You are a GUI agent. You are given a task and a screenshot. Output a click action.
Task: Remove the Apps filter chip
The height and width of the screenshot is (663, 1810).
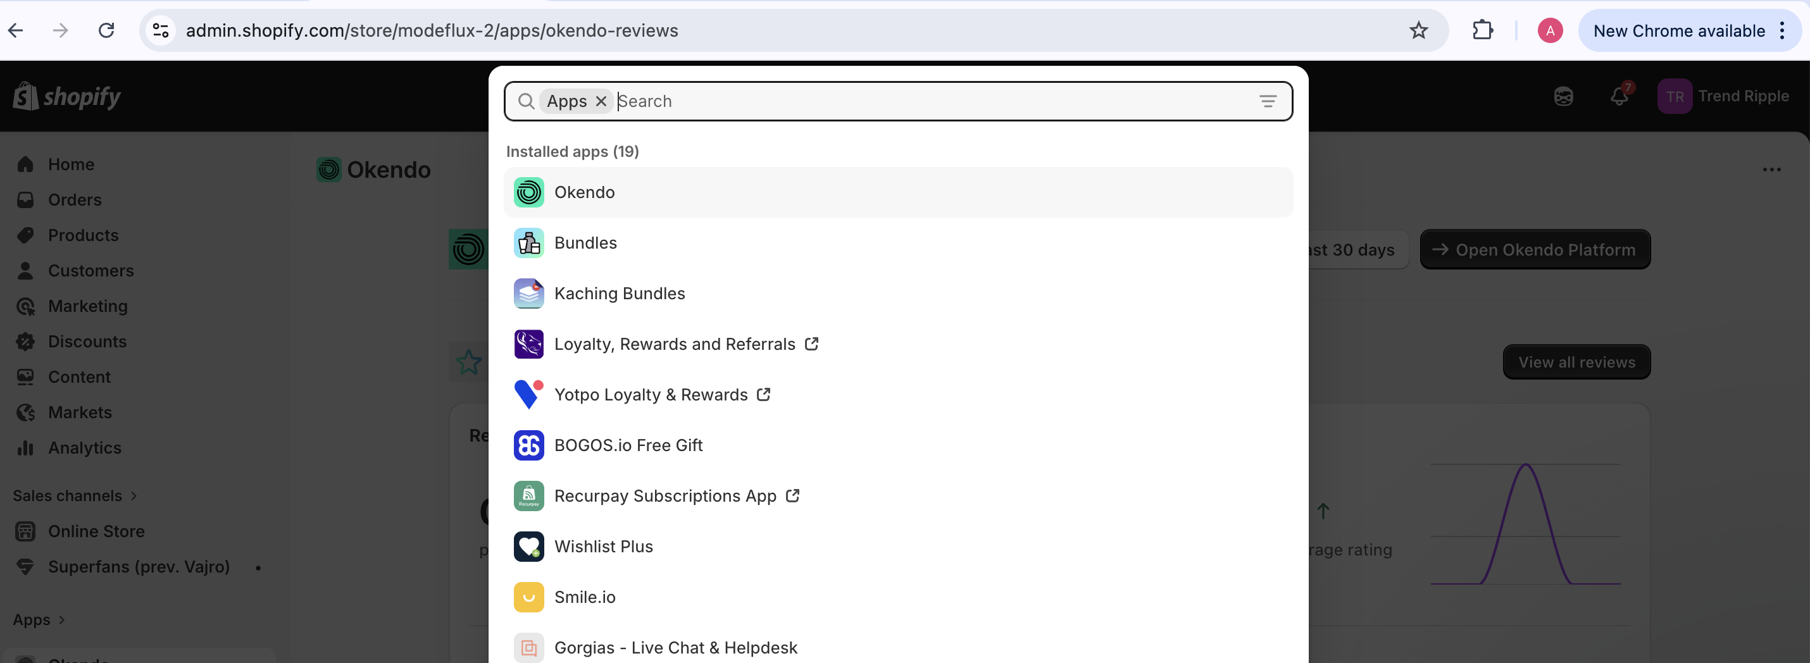coord(601,101)
